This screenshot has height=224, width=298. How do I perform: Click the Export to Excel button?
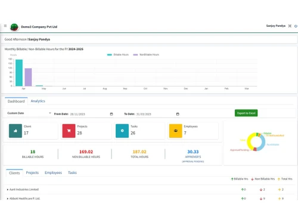pyautogui.click(x=246, y=113)
